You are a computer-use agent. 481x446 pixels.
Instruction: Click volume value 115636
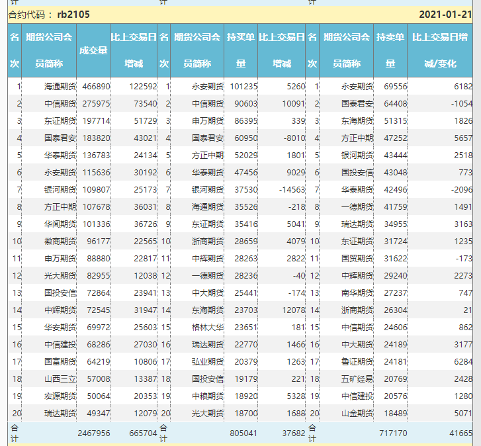96,173
